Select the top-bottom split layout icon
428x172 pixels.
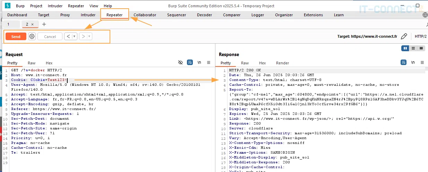[x=413, y=48]
